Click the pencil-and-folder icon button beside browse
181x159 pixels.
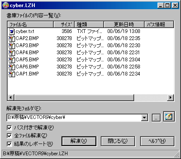(x=169, y=116)
